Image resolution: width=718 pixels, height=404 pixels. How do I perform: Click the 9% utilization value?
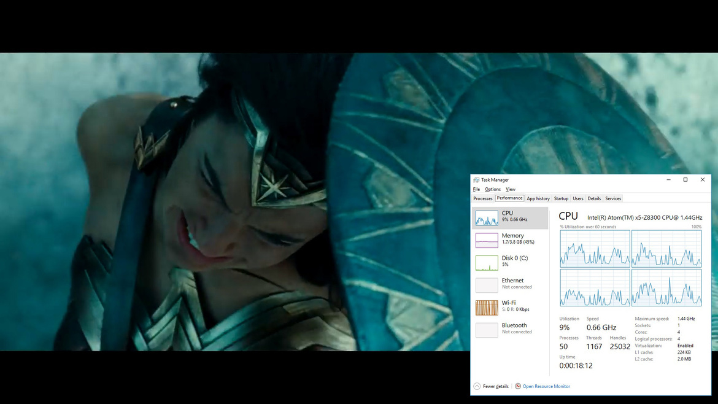pyautogui.click(x=565, y=327)
